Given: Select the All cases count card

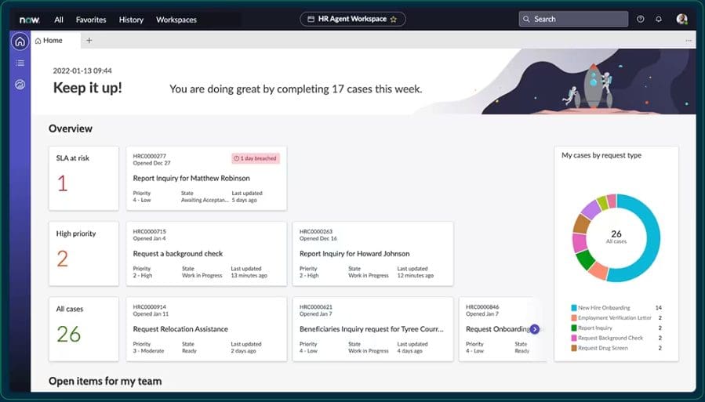Looking at the screenshot, I should tap(84, 329).
